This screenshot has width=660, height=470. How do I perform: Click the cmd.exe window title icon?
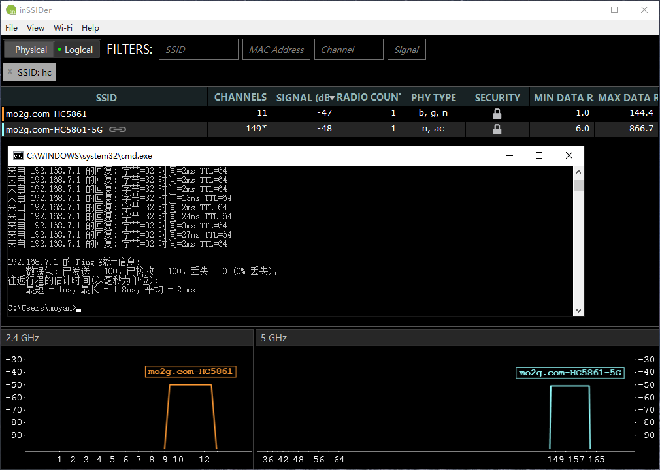click(x=18, y=156)
